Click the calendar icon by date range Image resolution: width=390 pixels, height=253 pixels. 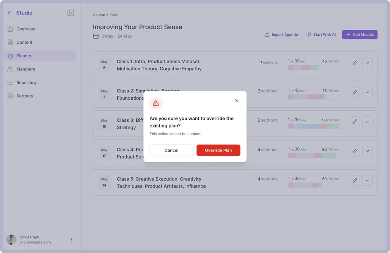tap(96, 36)
